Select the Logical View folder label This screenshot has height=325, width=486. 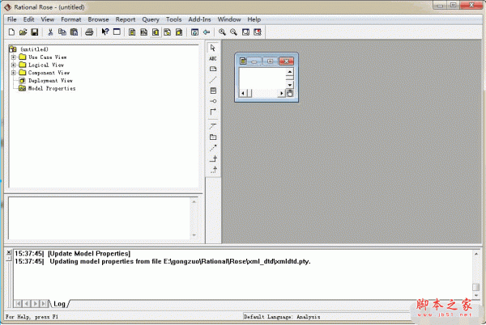[x=46, y=65]
